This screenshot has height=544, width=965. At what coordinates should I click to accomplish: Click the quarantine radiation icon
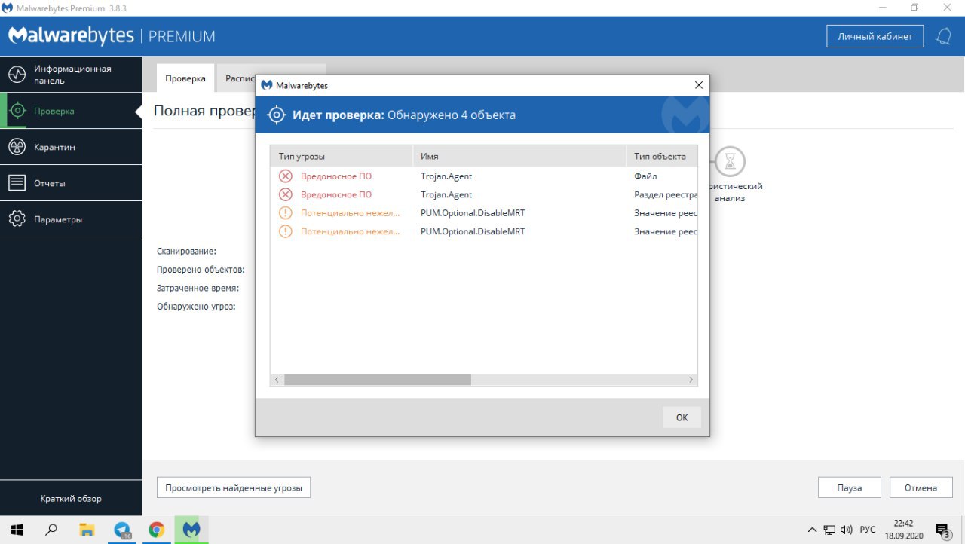coord(17,147)
